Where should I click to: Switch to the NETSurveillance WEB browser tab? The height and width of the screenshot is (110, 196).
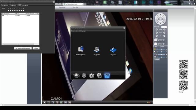click(x=73, y=4)
